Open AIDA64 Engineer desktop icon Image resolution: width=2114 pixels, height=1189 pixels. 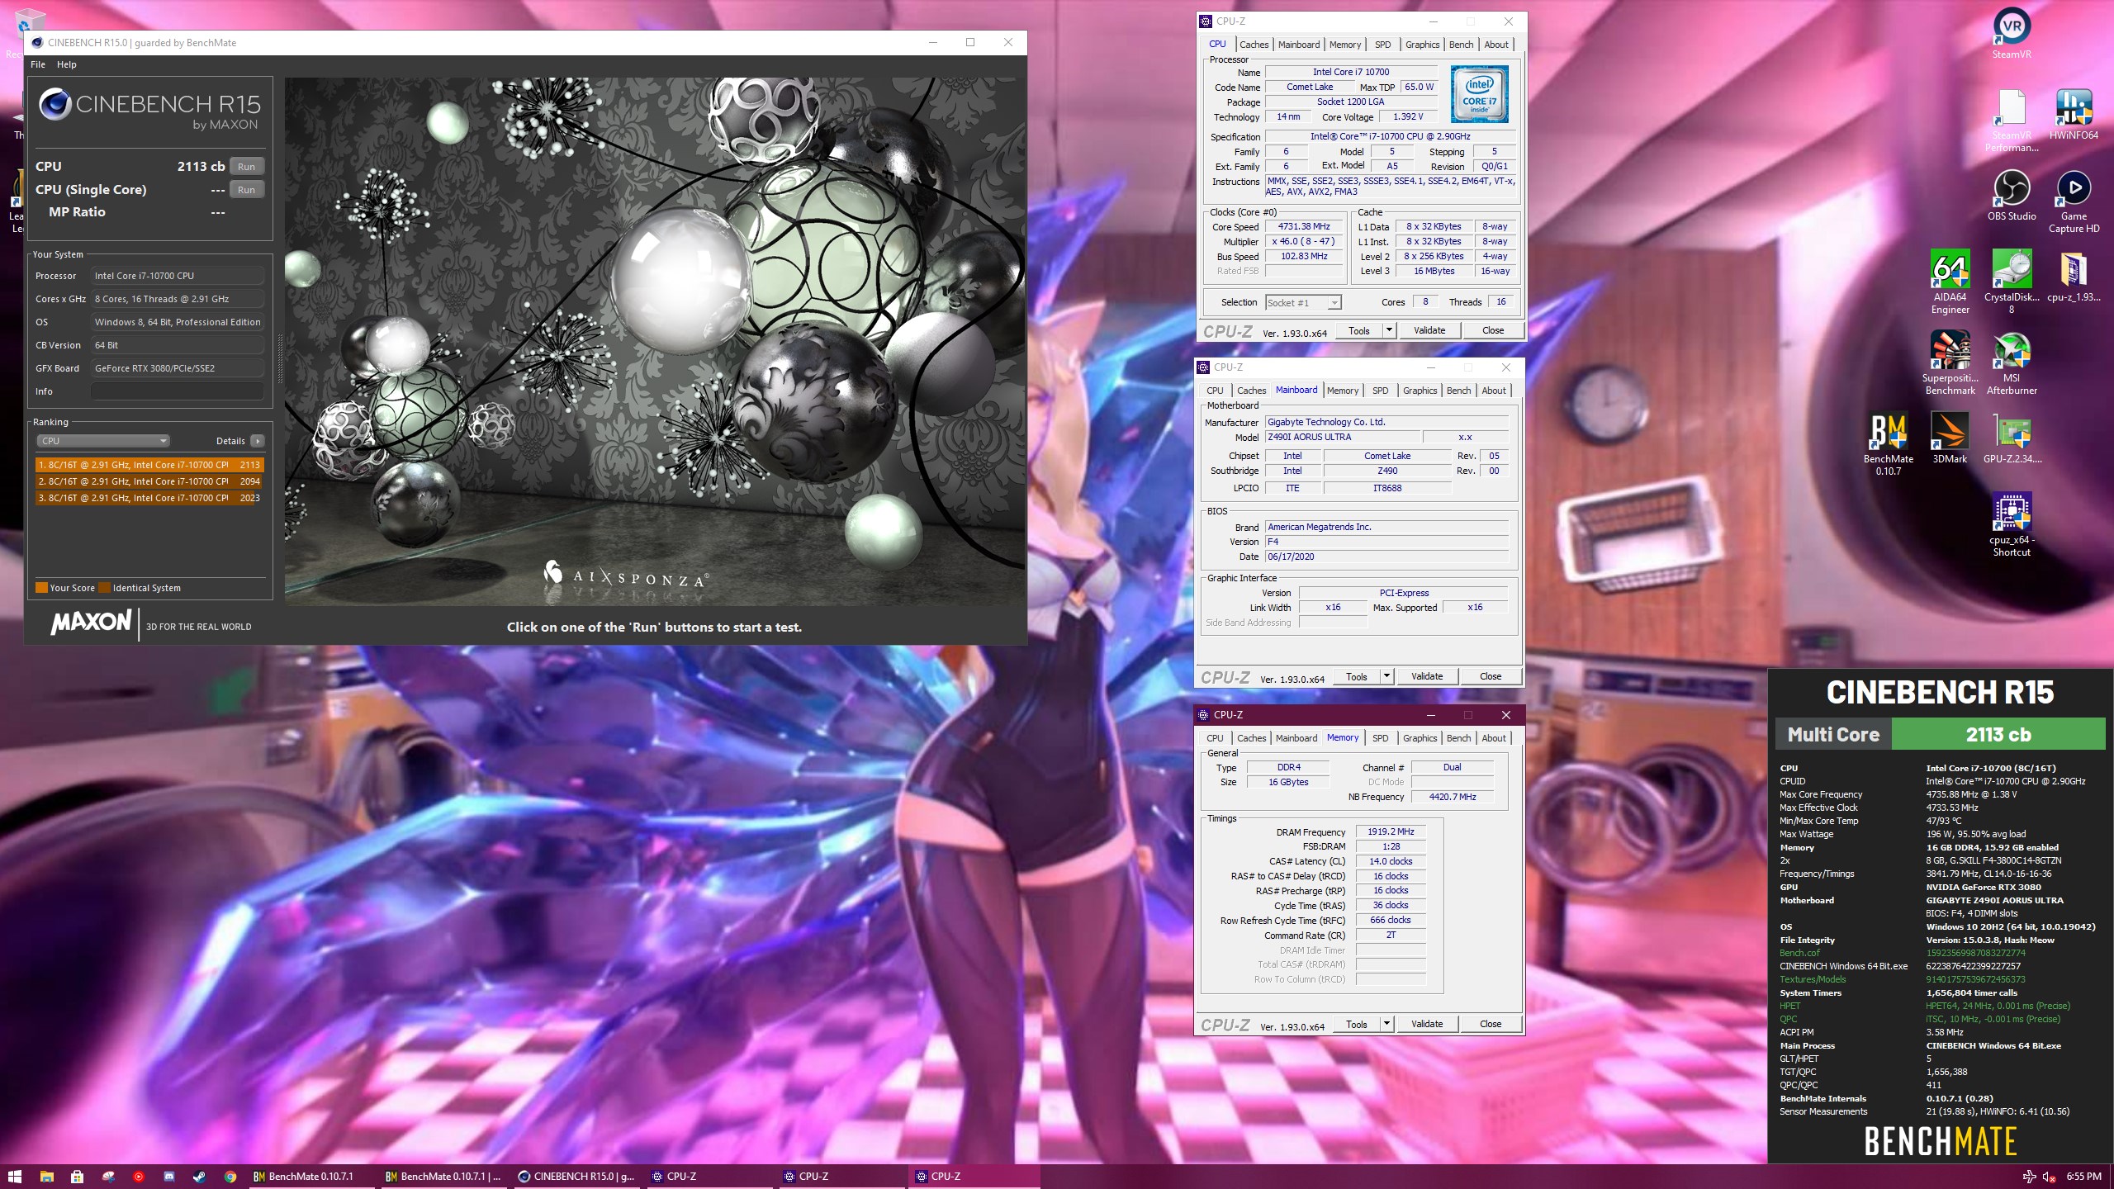point(1950,282)
